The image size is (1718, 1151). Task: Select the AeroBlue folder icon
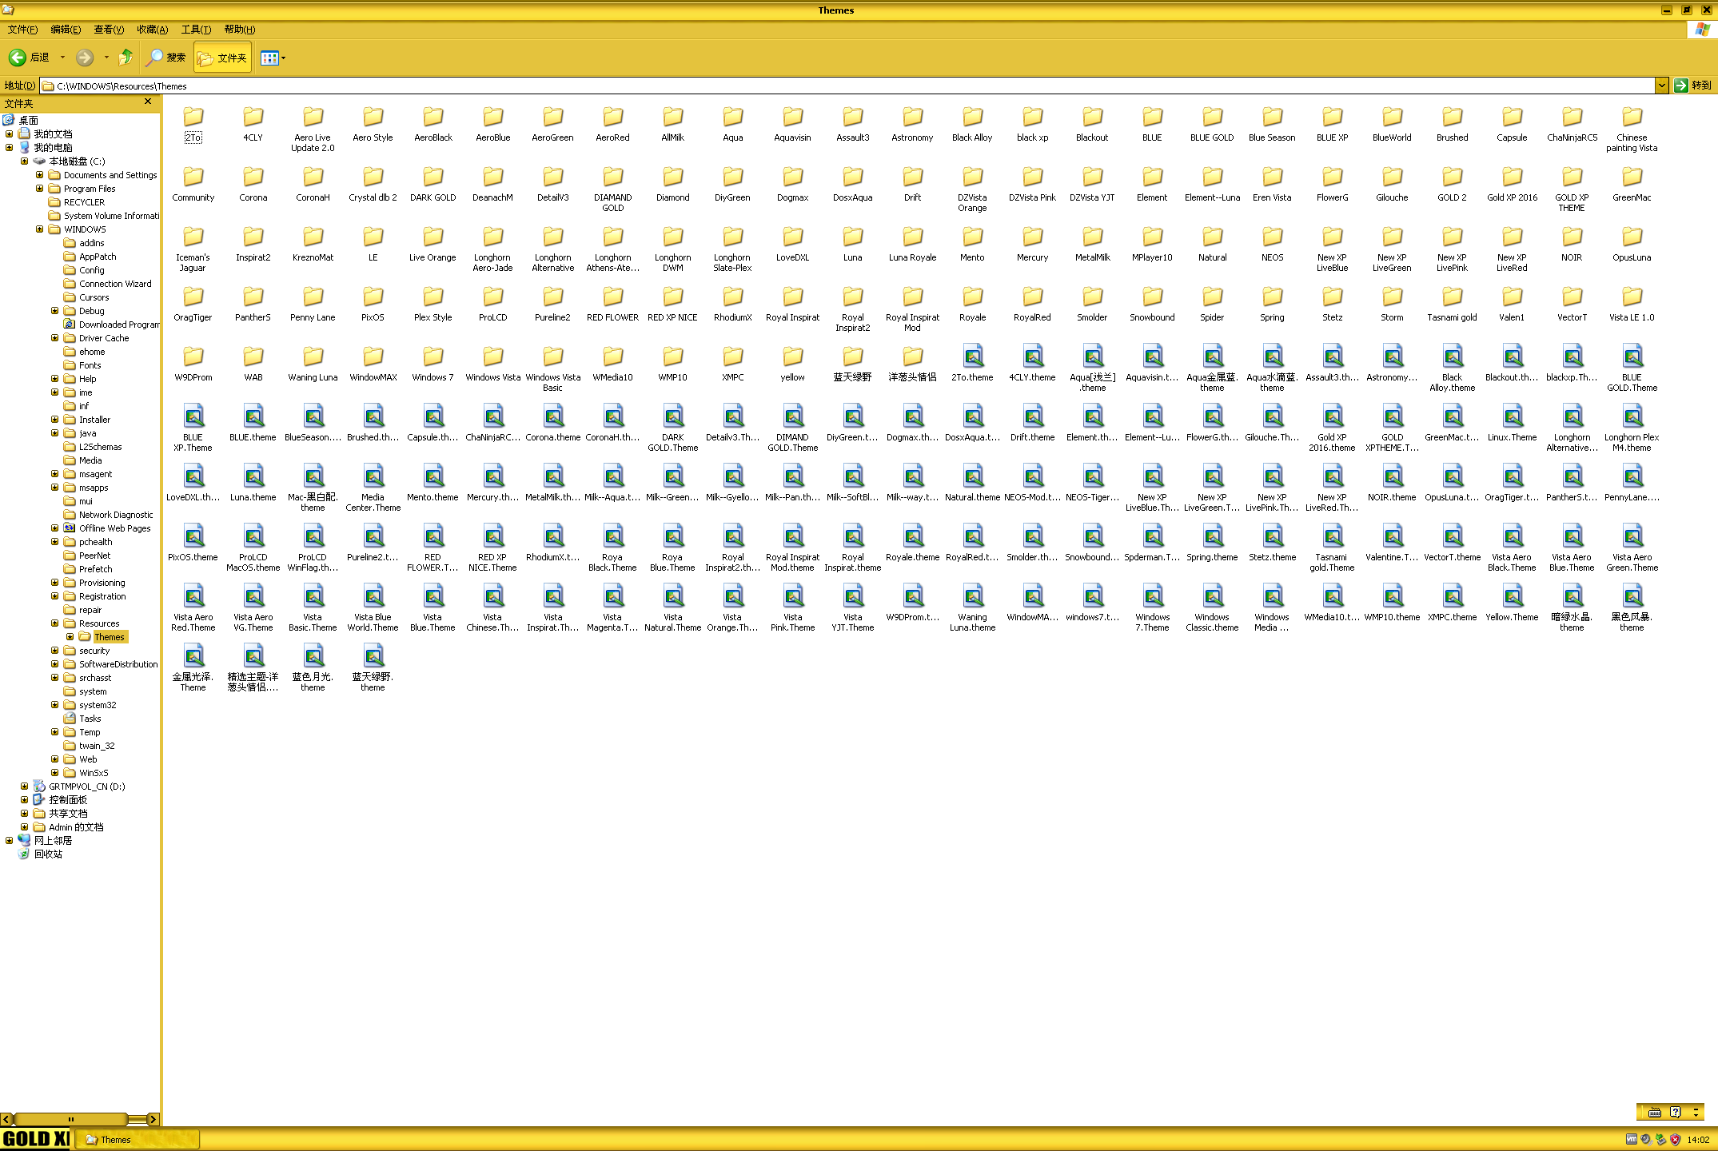pos(493,118)
